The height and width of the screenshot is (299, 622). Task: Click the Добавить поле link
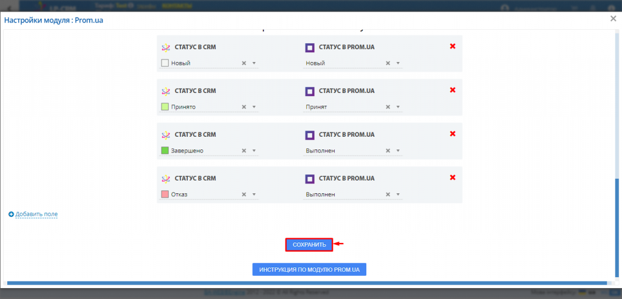[36, 214]
